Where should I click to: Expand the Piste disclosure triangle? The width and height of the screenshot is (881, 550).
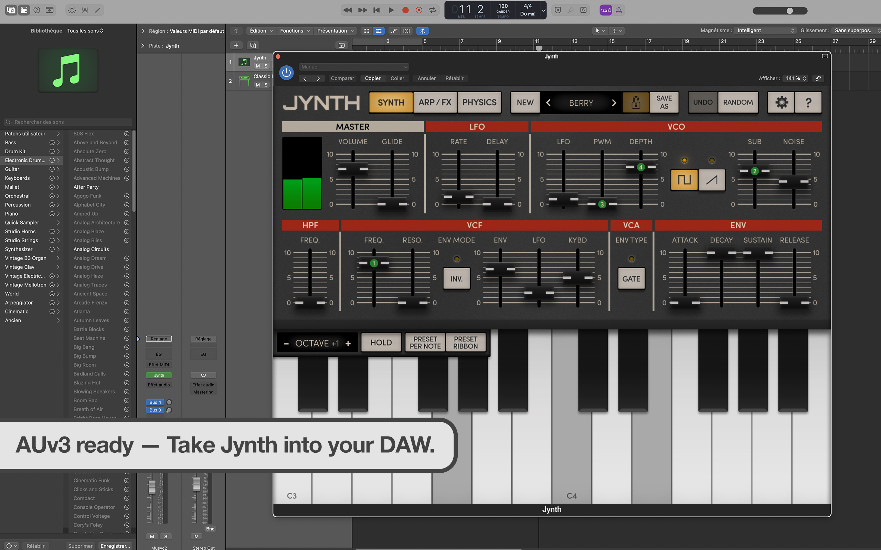143,46
